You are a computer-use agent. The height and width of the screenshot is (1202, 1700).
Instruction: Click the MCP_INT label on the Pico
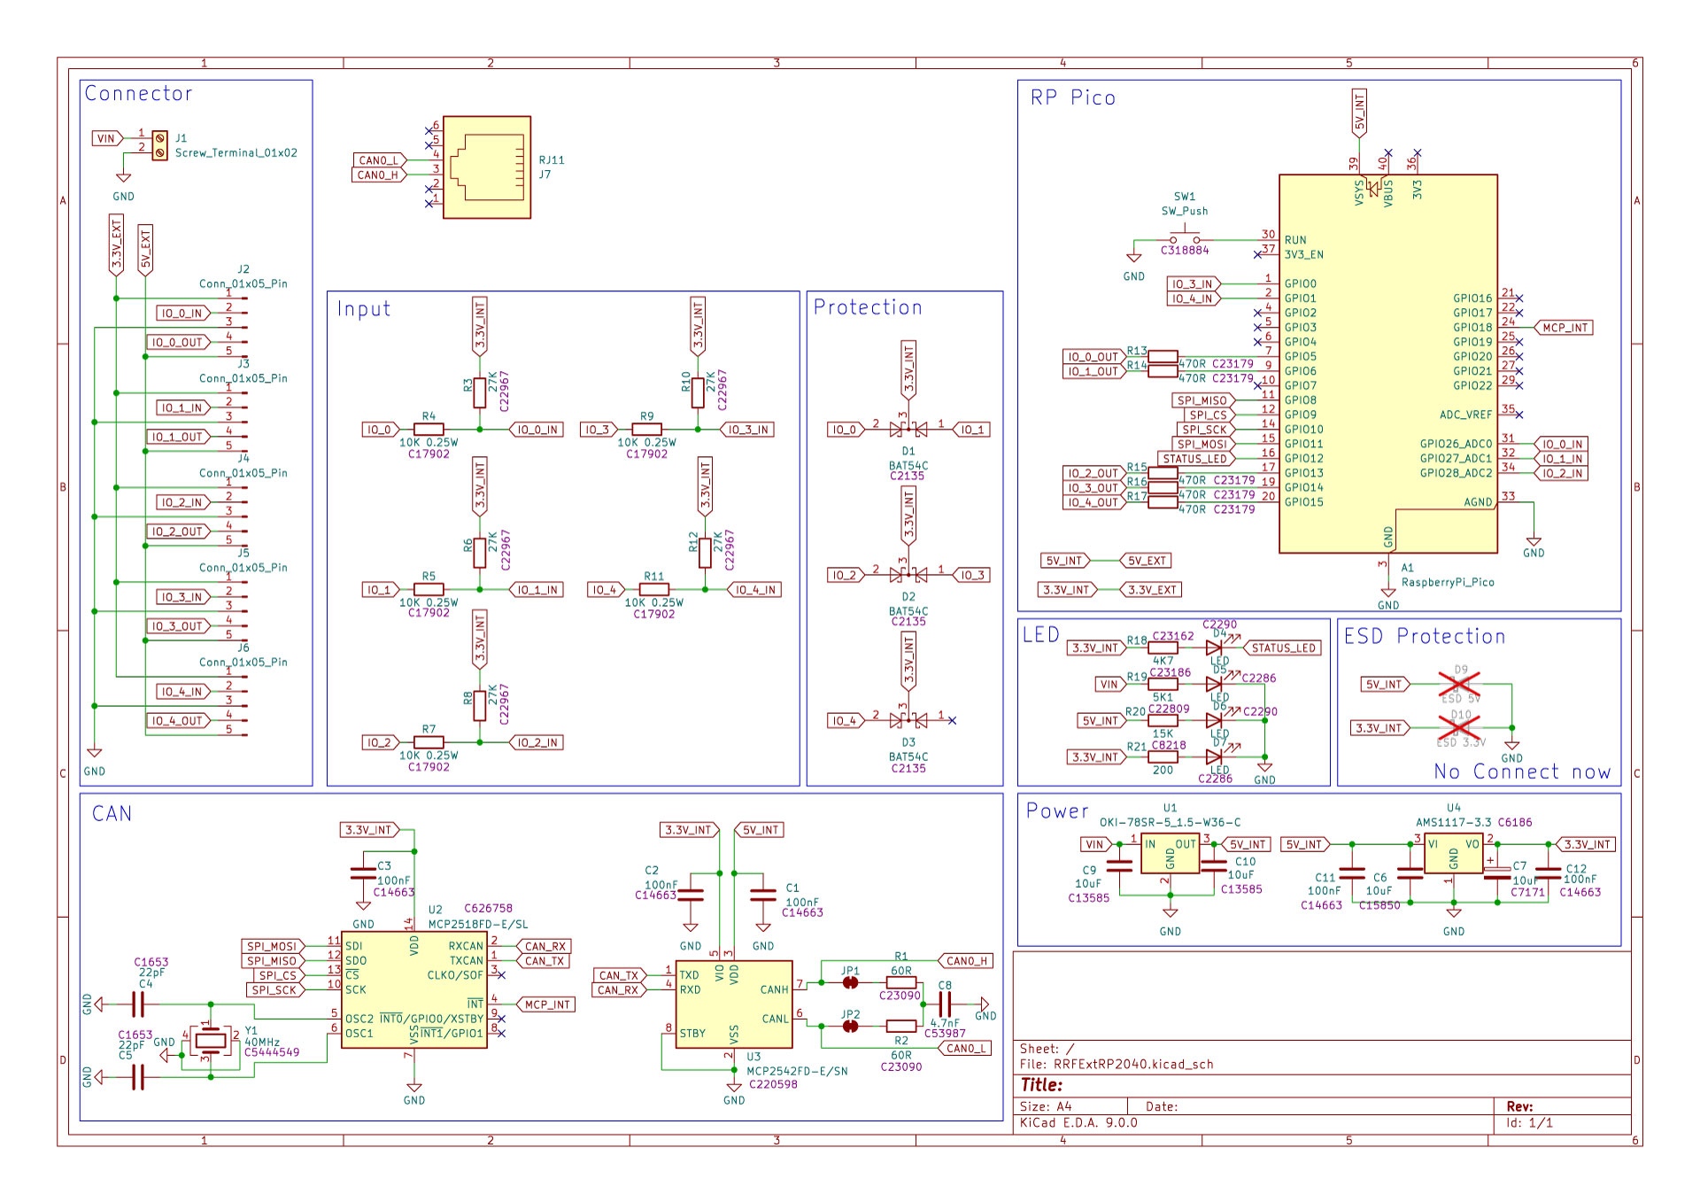pyautogui.click(x=1564, y=328)
